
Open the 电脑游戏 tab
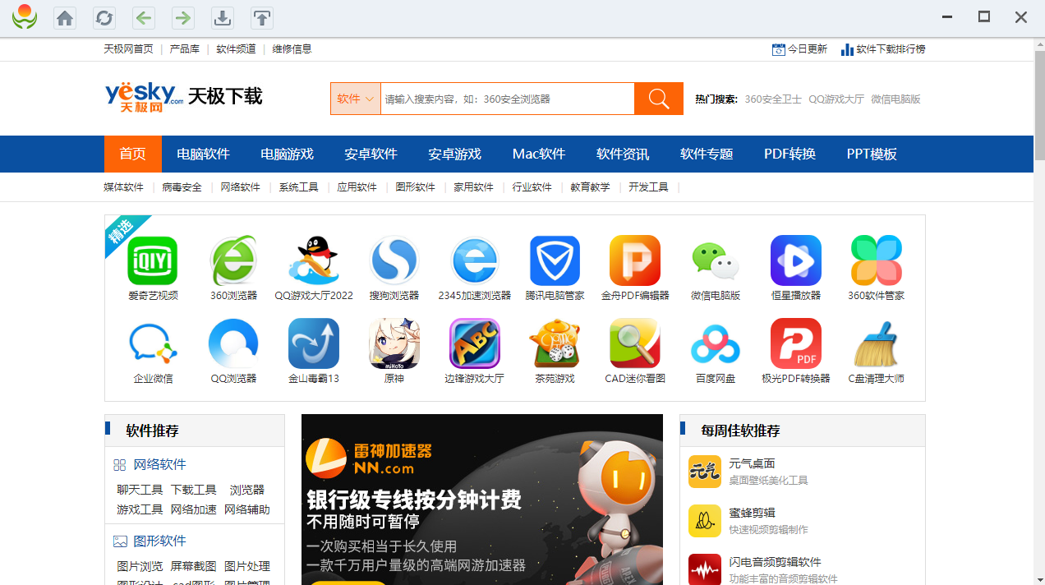tap(287, 154)
